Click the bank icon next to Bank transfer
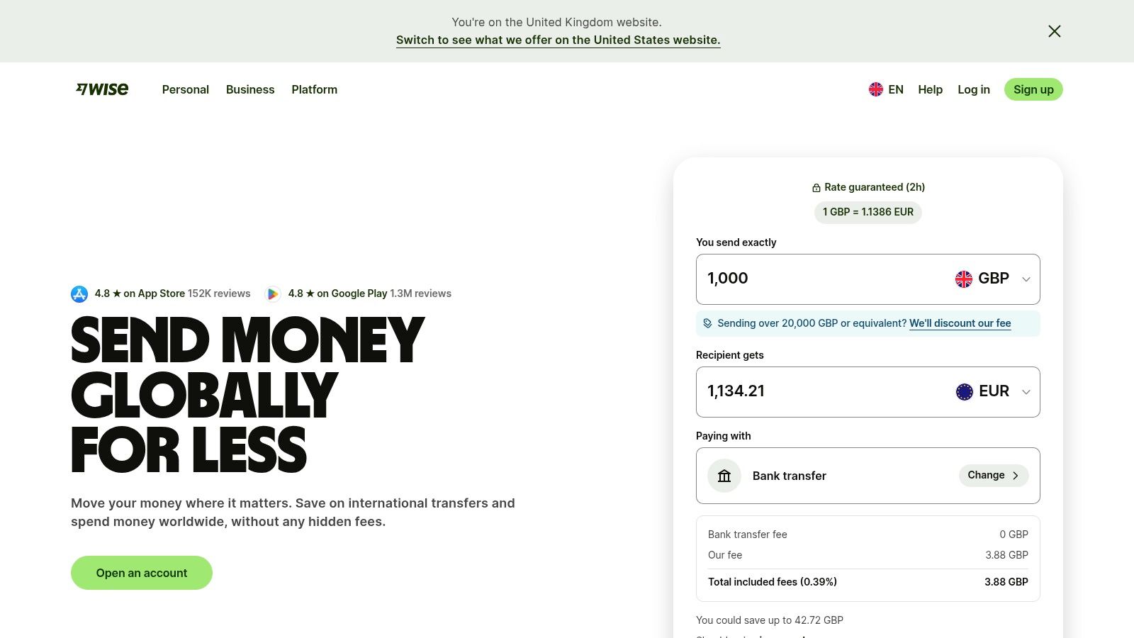Viewport: 1134px width, 638px height. tap(724, 476)
